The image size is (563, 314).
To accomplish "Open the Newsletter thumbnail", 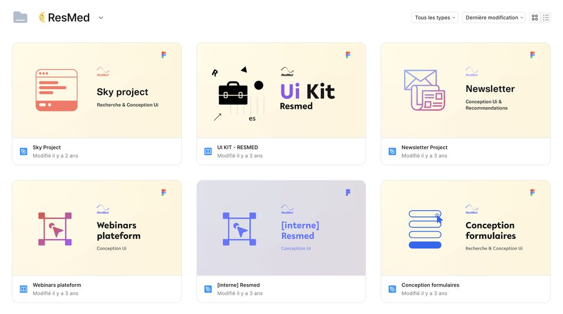I will [466, 90].
